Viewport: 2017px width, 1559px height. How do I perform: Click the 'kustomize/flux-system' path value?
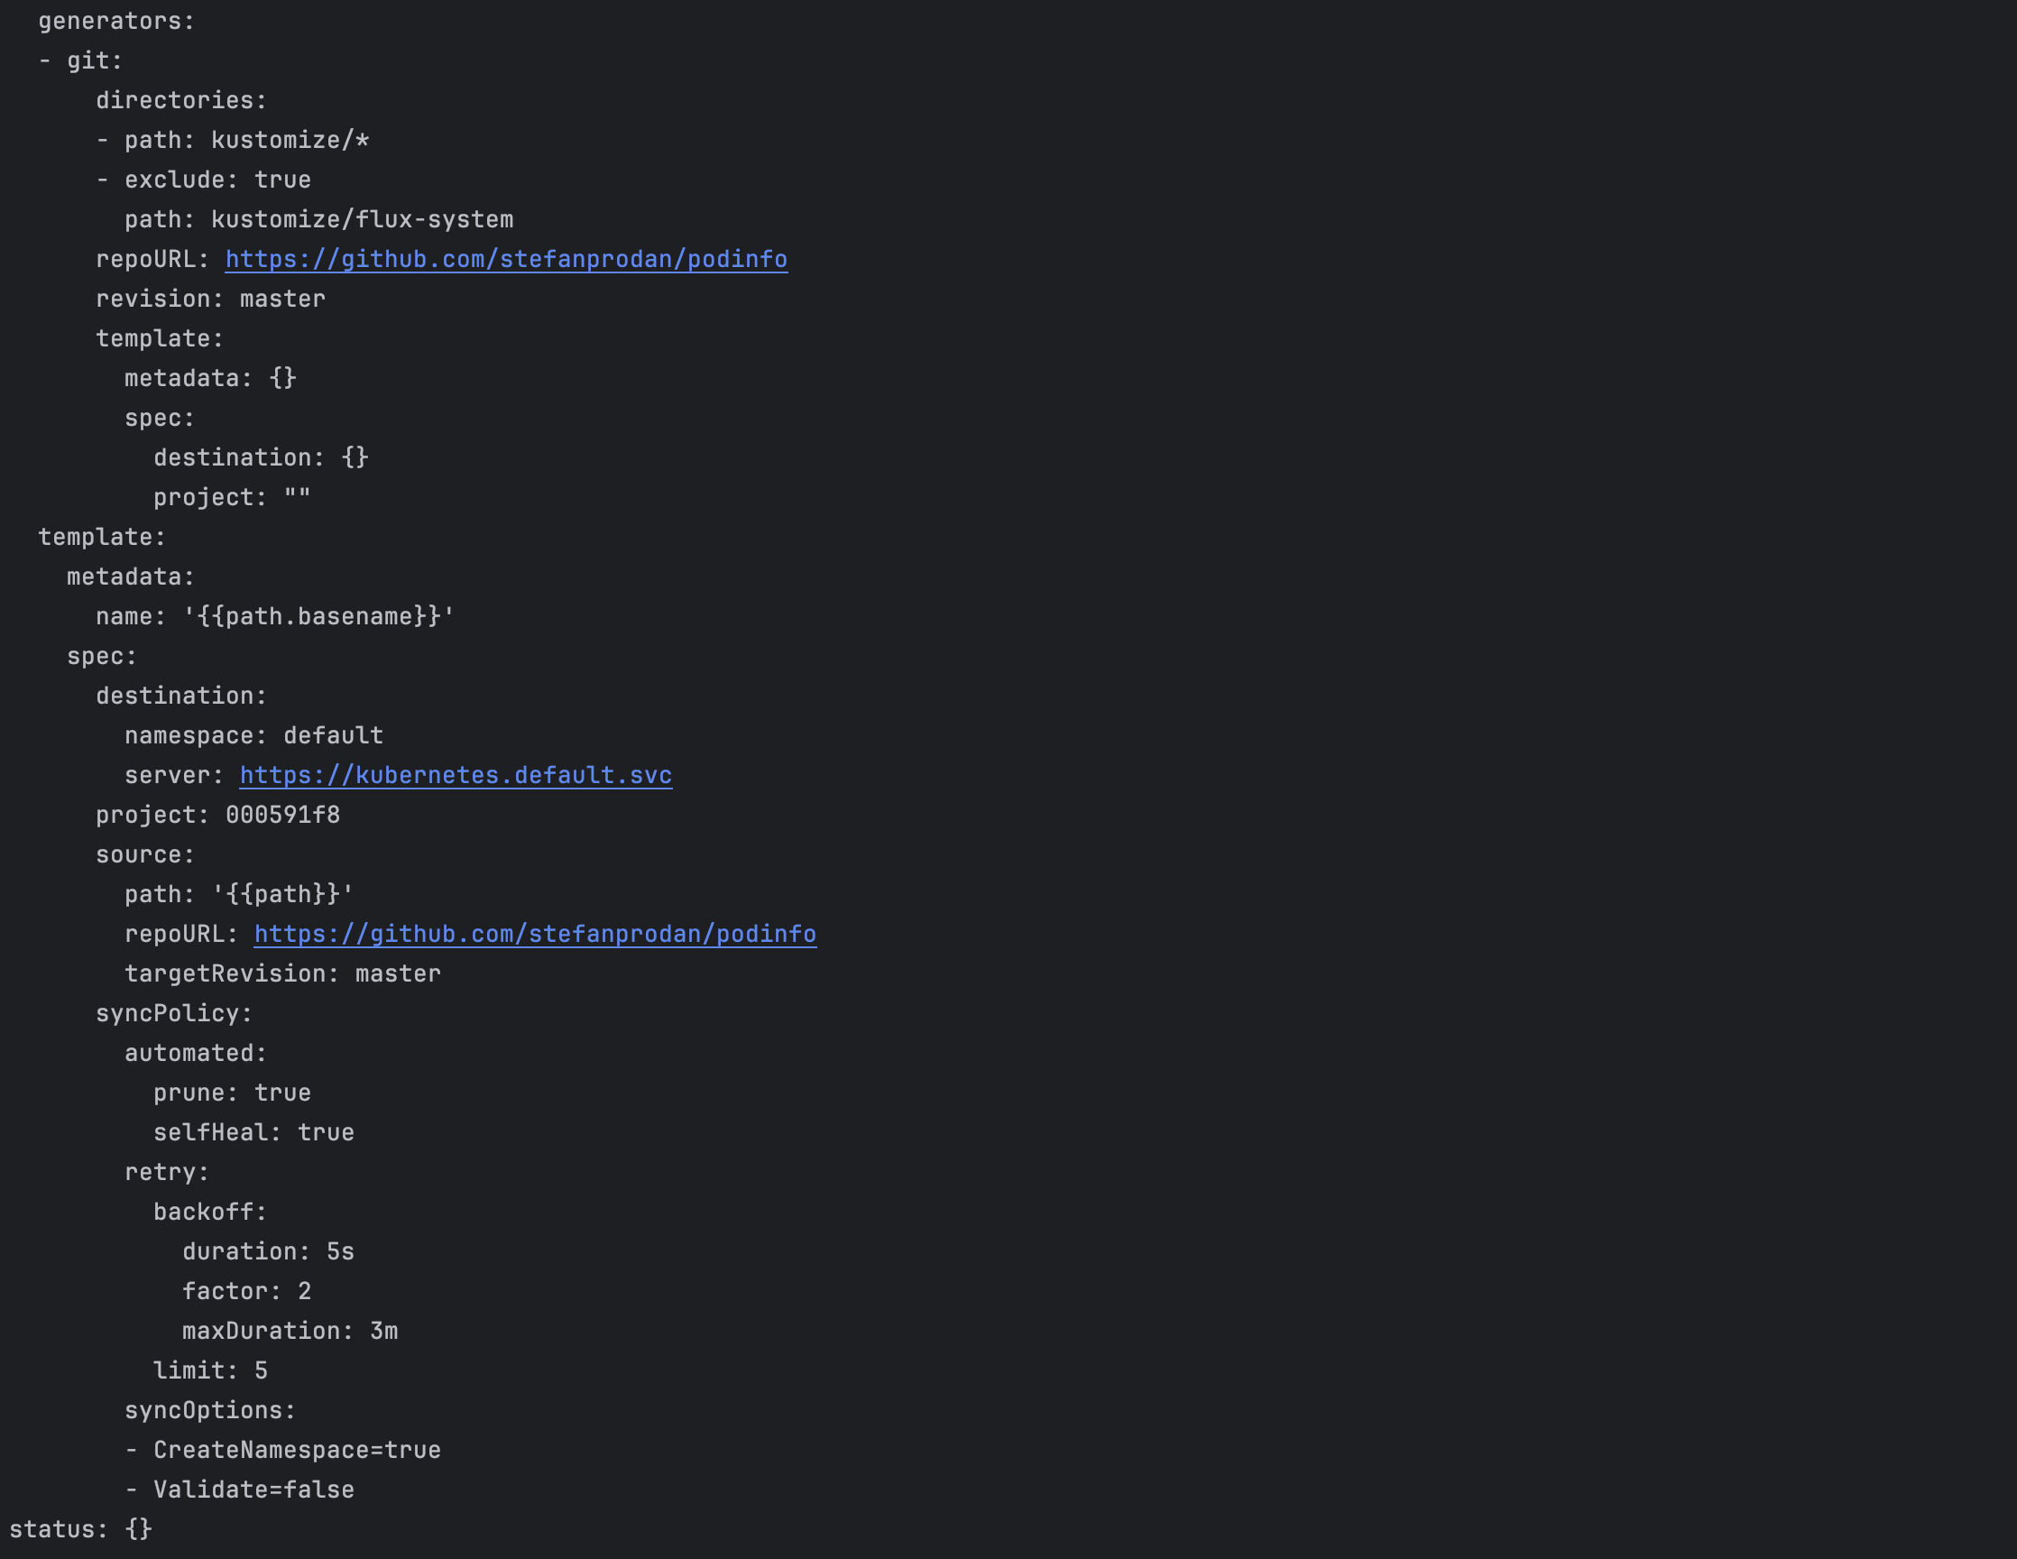(x=362, y=220)
